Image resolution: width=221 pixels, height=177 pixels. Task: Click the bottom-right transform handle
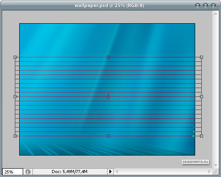pos(201,136)
